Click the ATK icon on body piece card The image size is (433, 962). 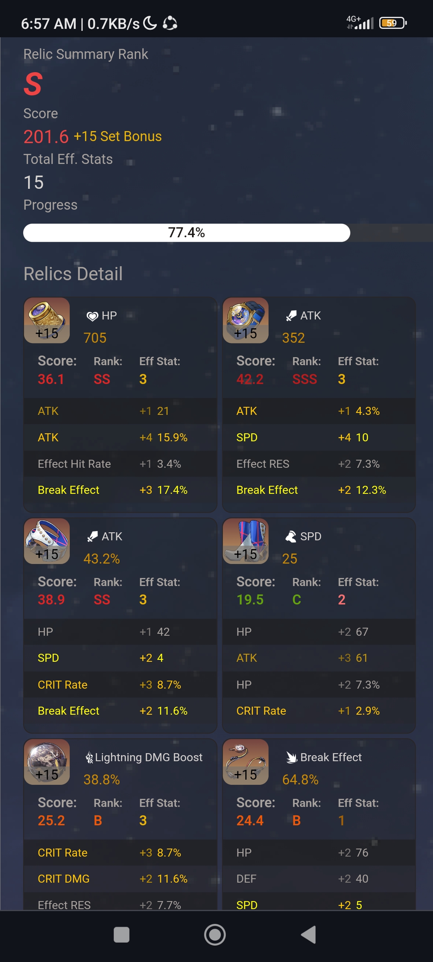91,536
